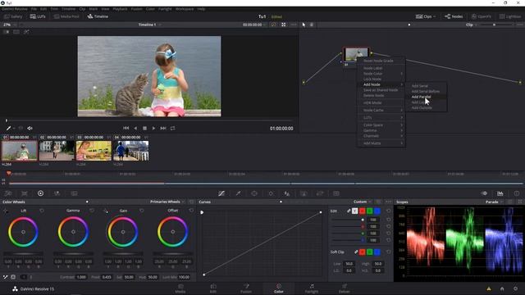Open the Timeline 1 dropdown
Viewport: 525px width, 295px height.
pos(149,25)
